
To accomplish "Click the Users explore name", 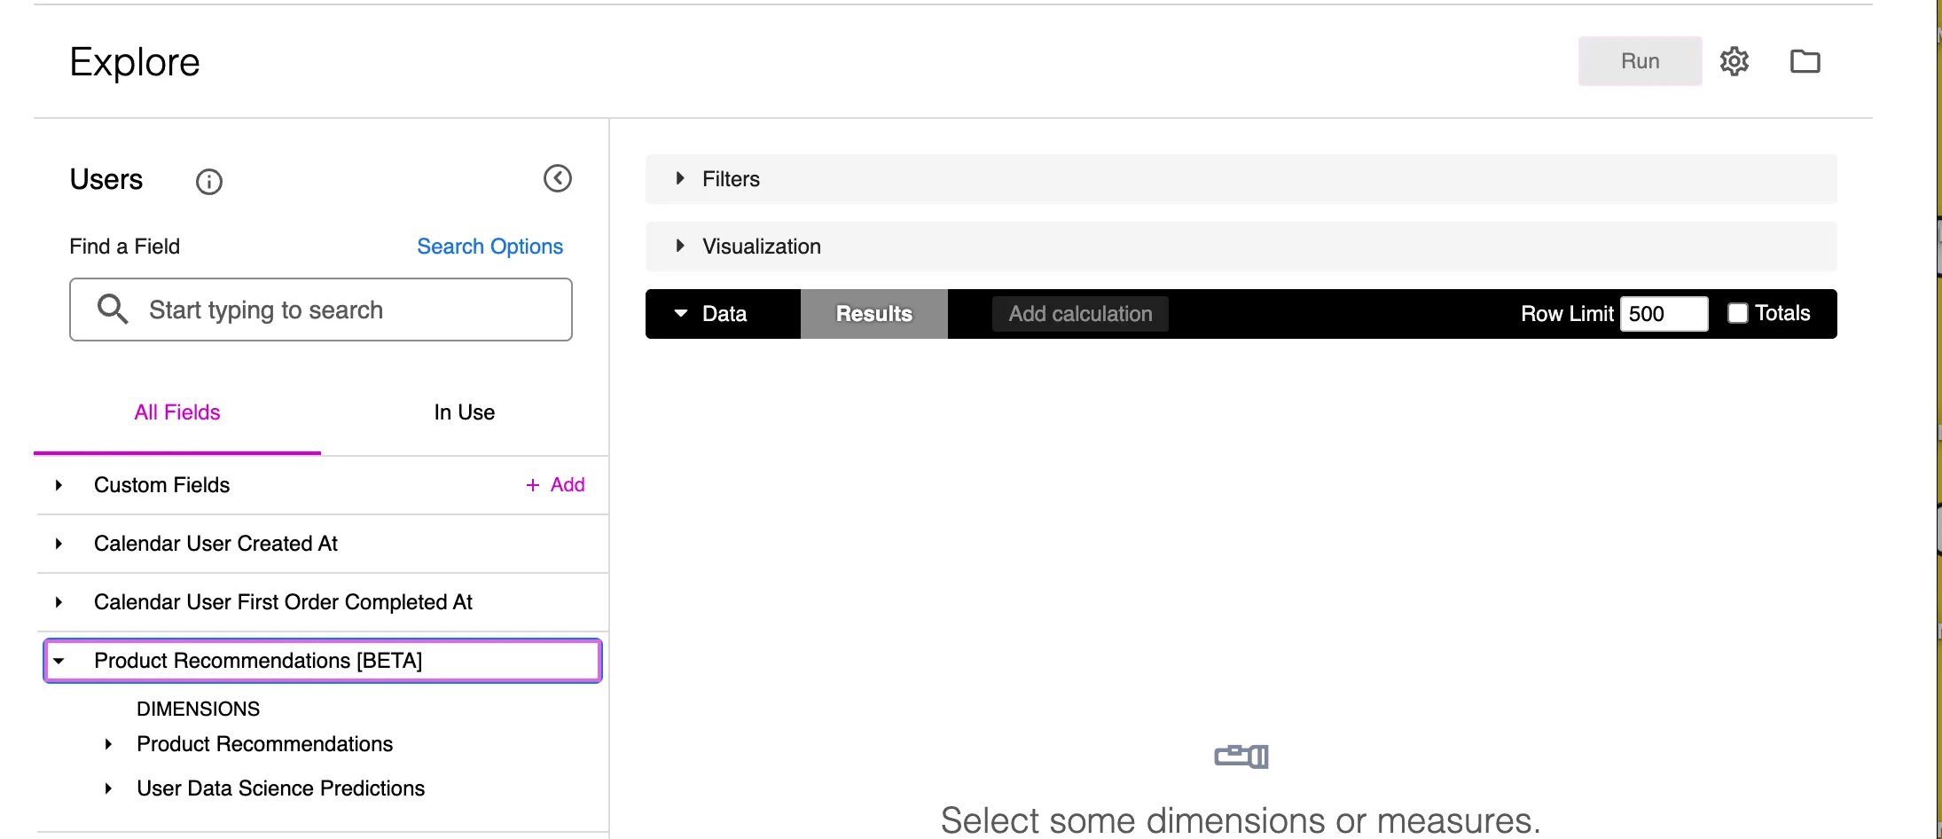I will coord(106,179).
